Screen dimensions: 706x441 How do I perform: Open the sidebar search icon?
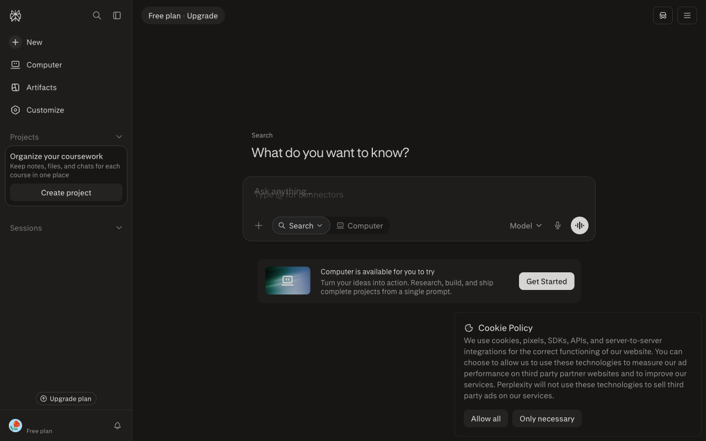pos(97,15)
